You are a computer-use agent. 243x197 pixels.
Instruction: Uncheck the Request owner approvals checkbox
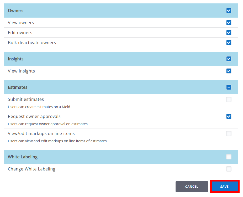pyautogui.click(x=229, y=116)
